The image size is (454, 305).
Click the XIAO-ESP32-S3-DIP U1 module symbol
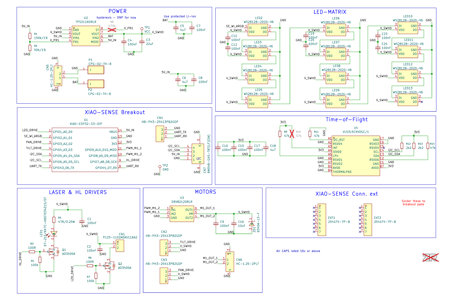(x=85, y=150)
